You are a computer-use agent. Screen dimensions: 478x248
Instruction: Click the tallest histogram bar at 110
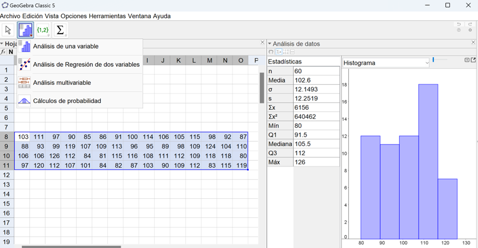click(x=428, y=162)
